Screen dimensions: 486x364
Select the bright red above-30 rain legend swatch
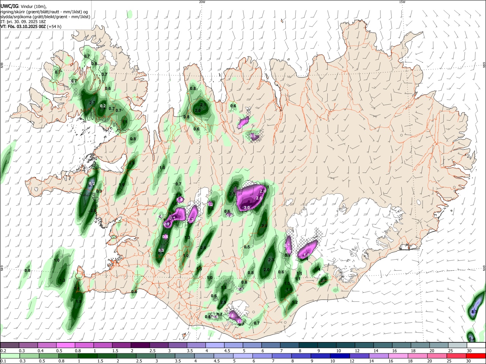click(x=477, y=356)
